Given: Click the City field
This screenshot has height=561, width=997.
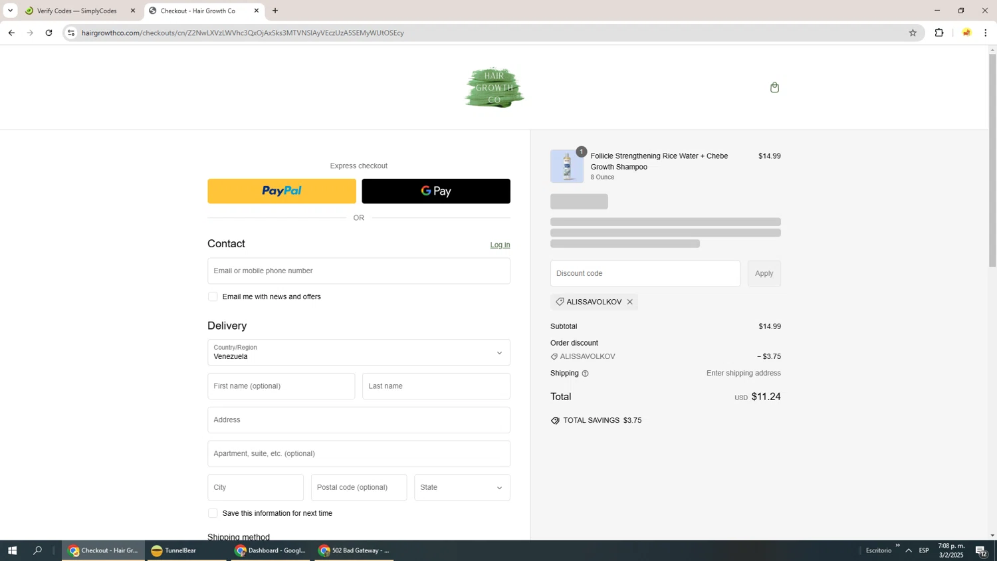Looking at the screenshot, I should [255, 487].
